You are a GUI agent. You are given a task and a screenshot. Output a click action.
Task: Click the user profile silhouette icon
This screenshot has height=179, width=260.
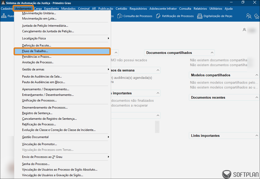tap(244, 30)
